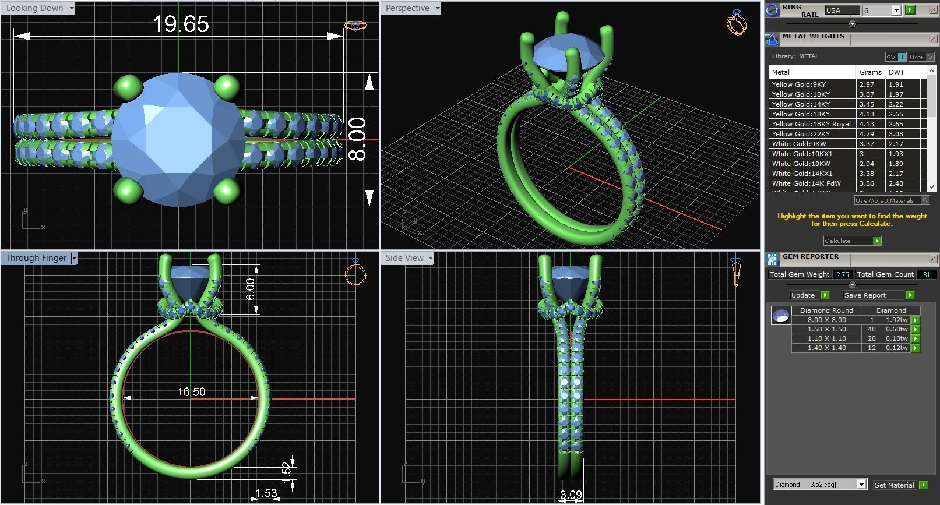Click the Total Gem Count value 81
The width and height of the screenshot is (940, 505).
click(x=926, y=274)
